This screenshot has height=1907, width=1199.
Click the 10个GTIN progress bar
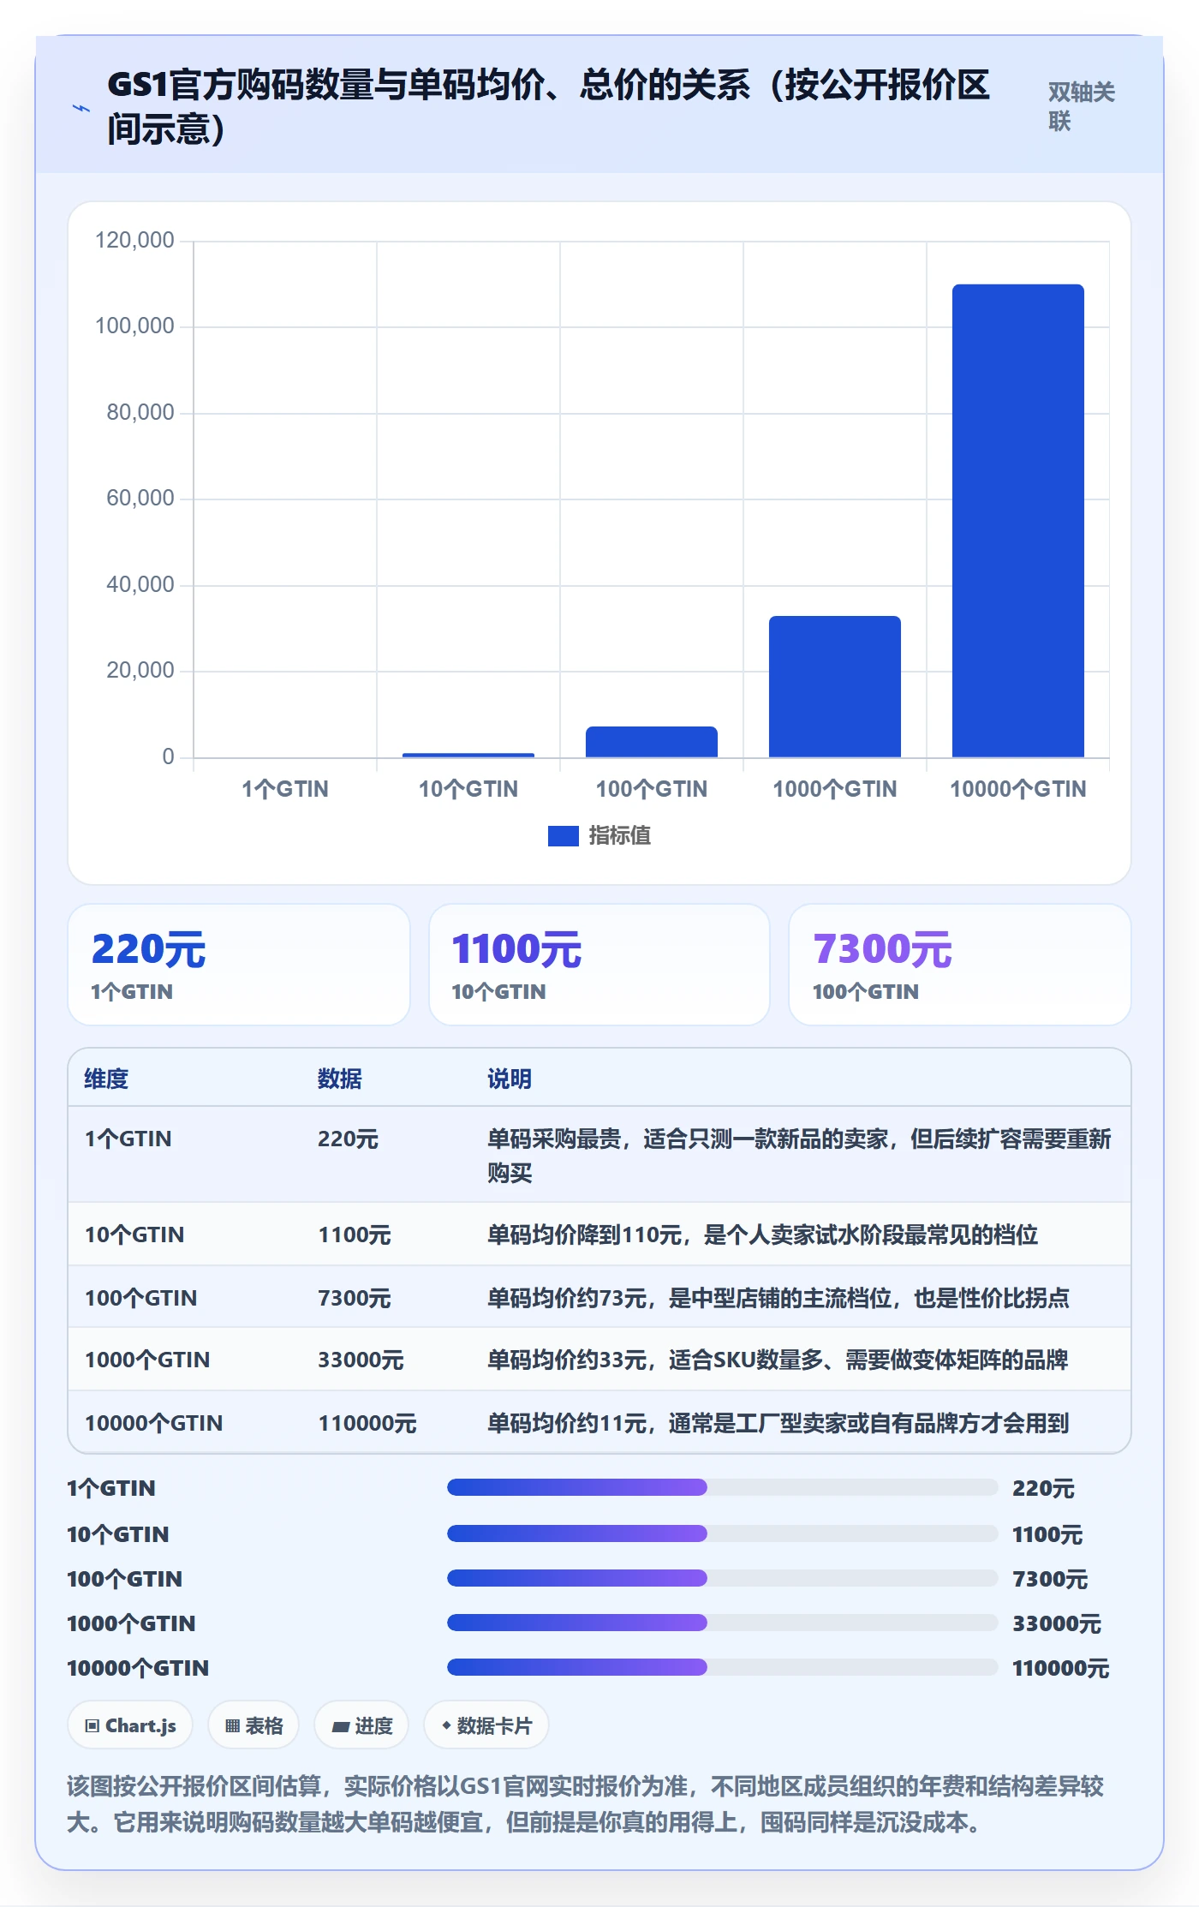(722, 1533)
